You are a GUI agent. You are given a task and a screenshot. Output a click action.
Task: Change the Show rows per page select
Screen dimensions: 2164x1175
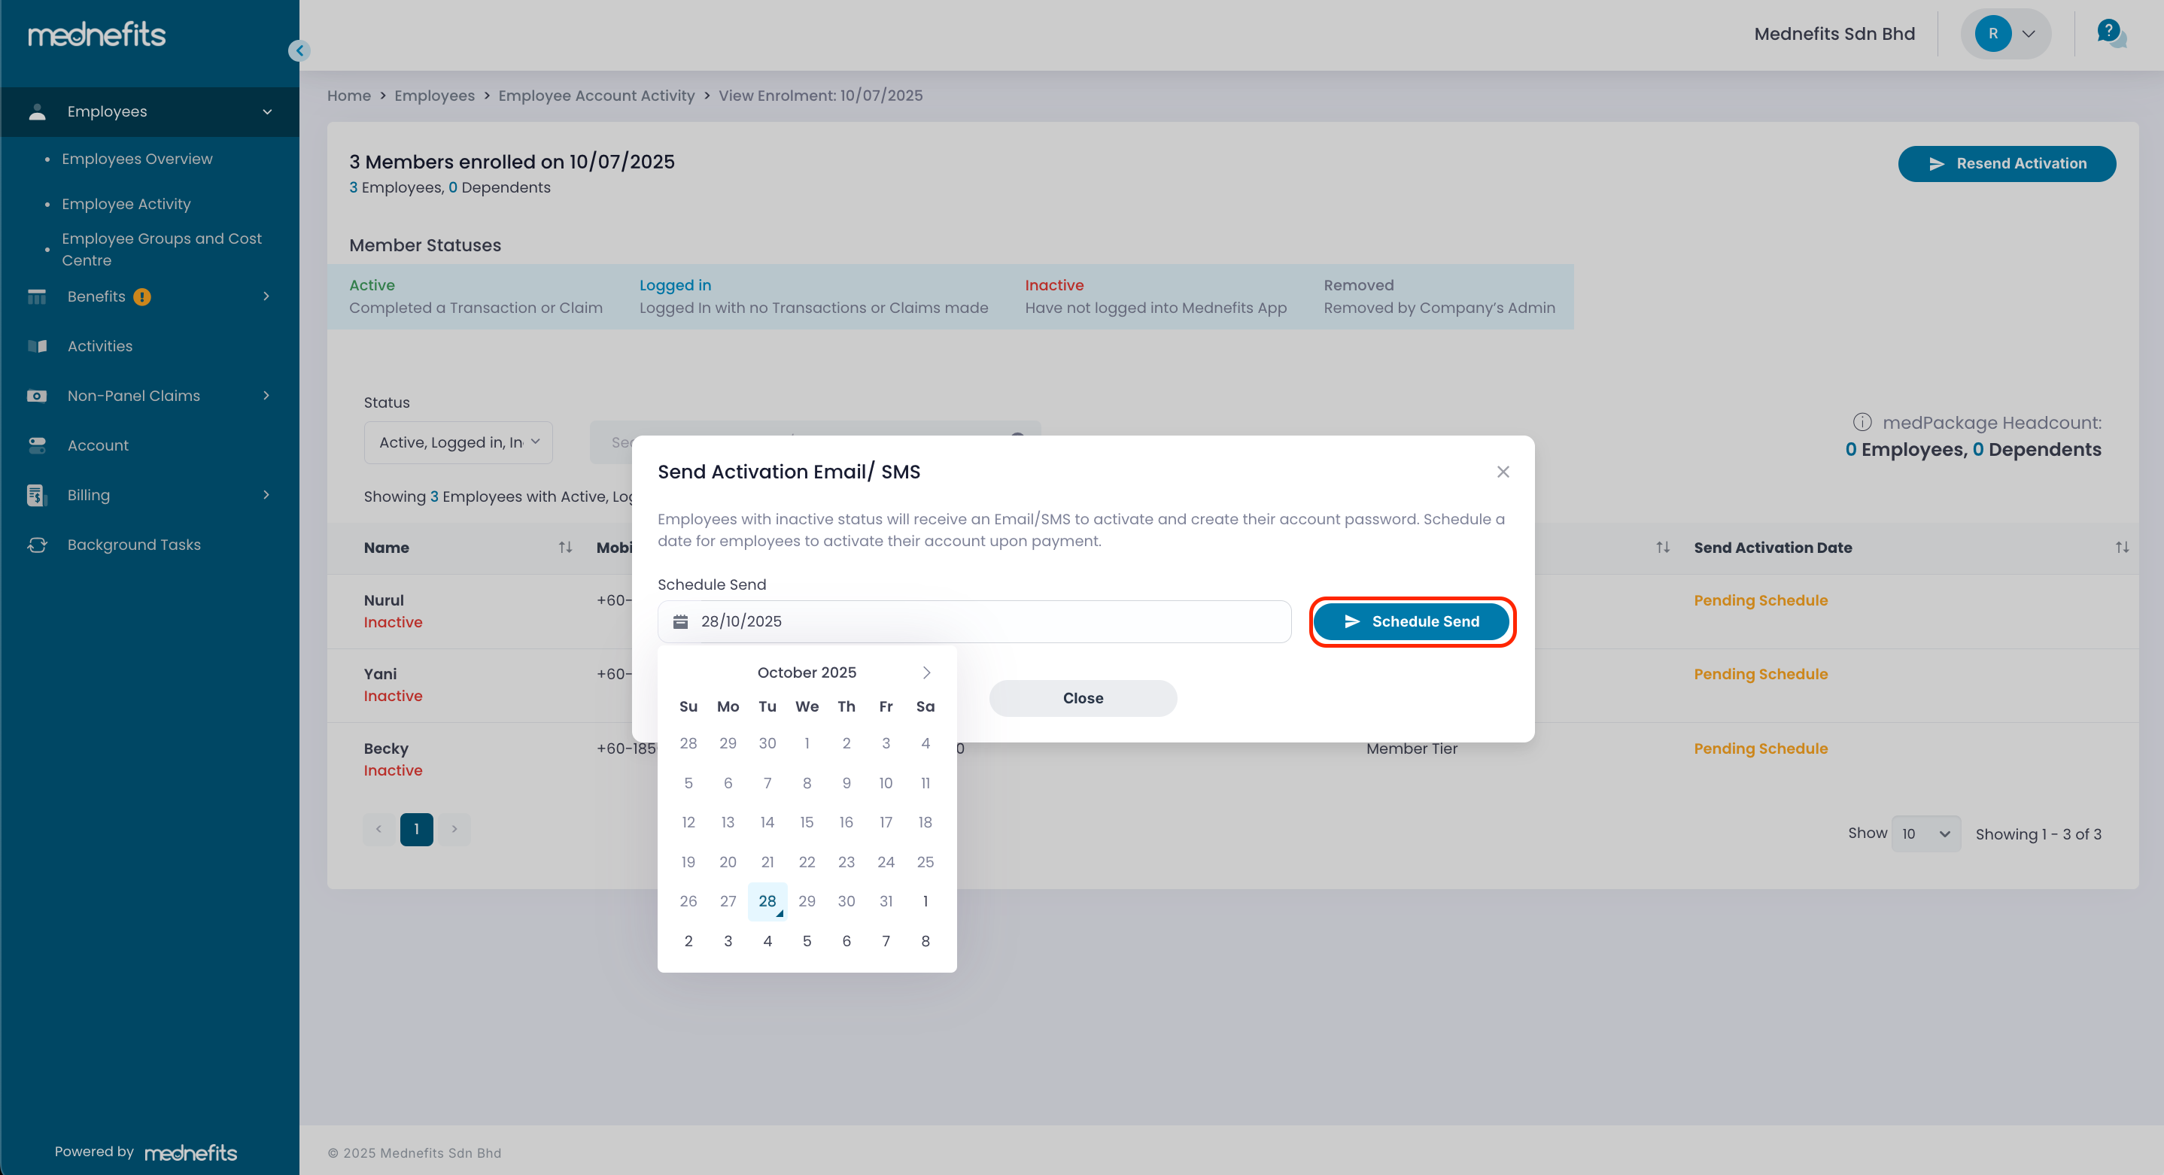[1925, 834]
